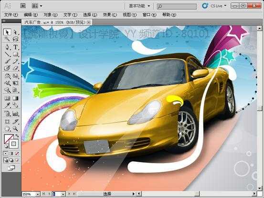Screen dimensions: 264x198
Task: Open Adobe Bridge with Br button
Action: pyautogui.click(x=23, y=6)
